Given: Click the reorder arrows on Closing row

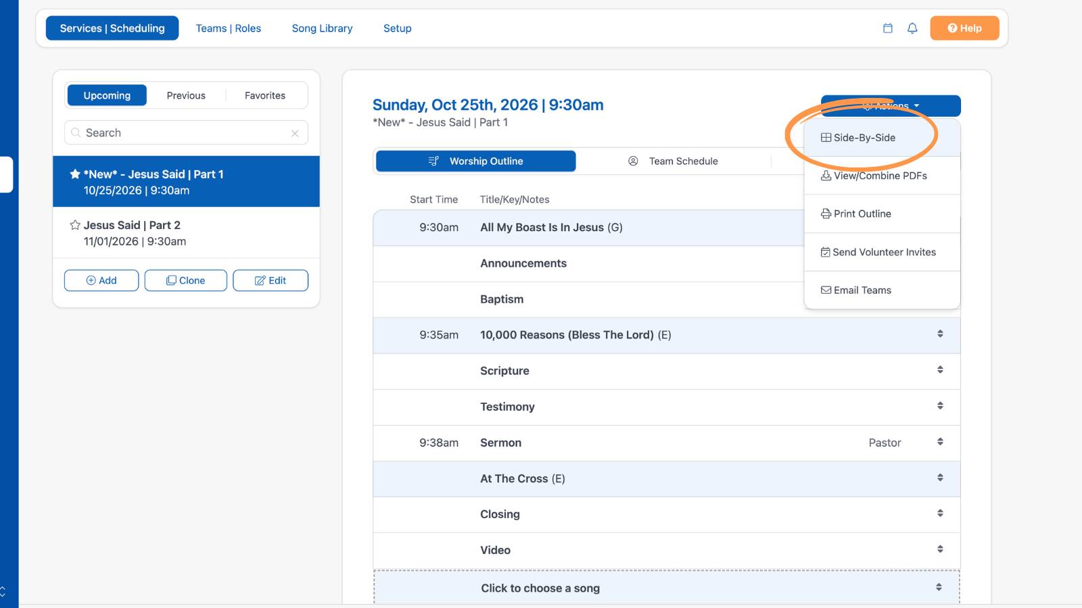Looking at the screenshot, I should pyautogui.click(x=940, y=513).
